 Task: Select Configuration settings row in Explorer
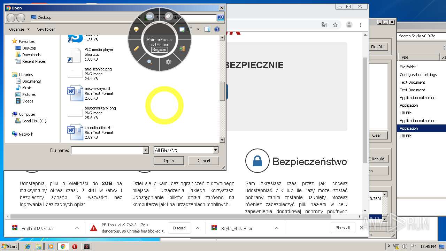coord(421,75)
